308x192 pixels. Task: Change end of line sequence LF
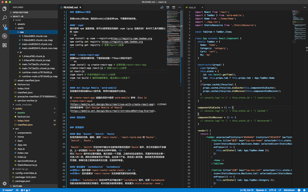[280, 190]
